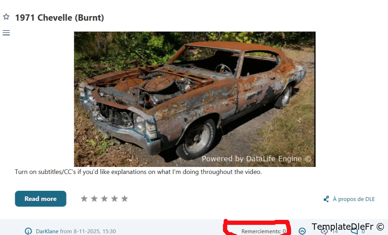Image resolution: width=388 pixels, height=235 pixels.
Task: Open the À propos de DLE category link
Action: pos(354,199)
